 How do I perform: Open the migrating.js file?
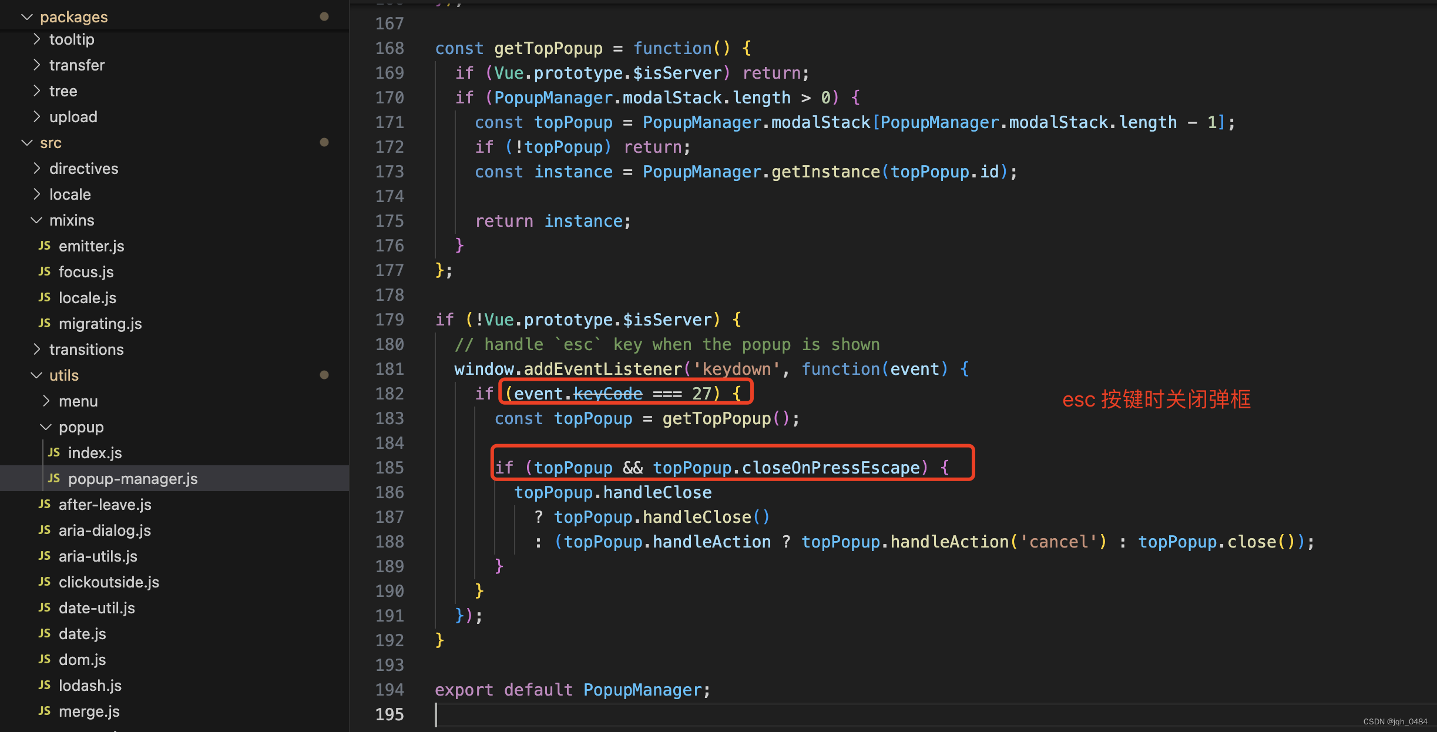[100, 323]
